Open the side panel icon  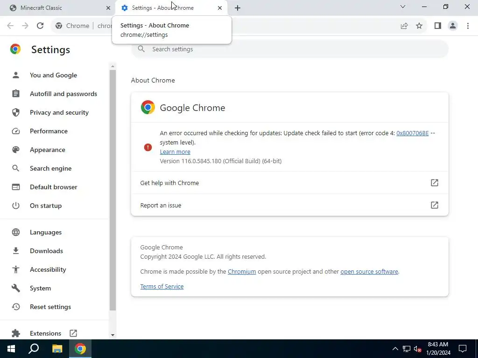[438, 26]
